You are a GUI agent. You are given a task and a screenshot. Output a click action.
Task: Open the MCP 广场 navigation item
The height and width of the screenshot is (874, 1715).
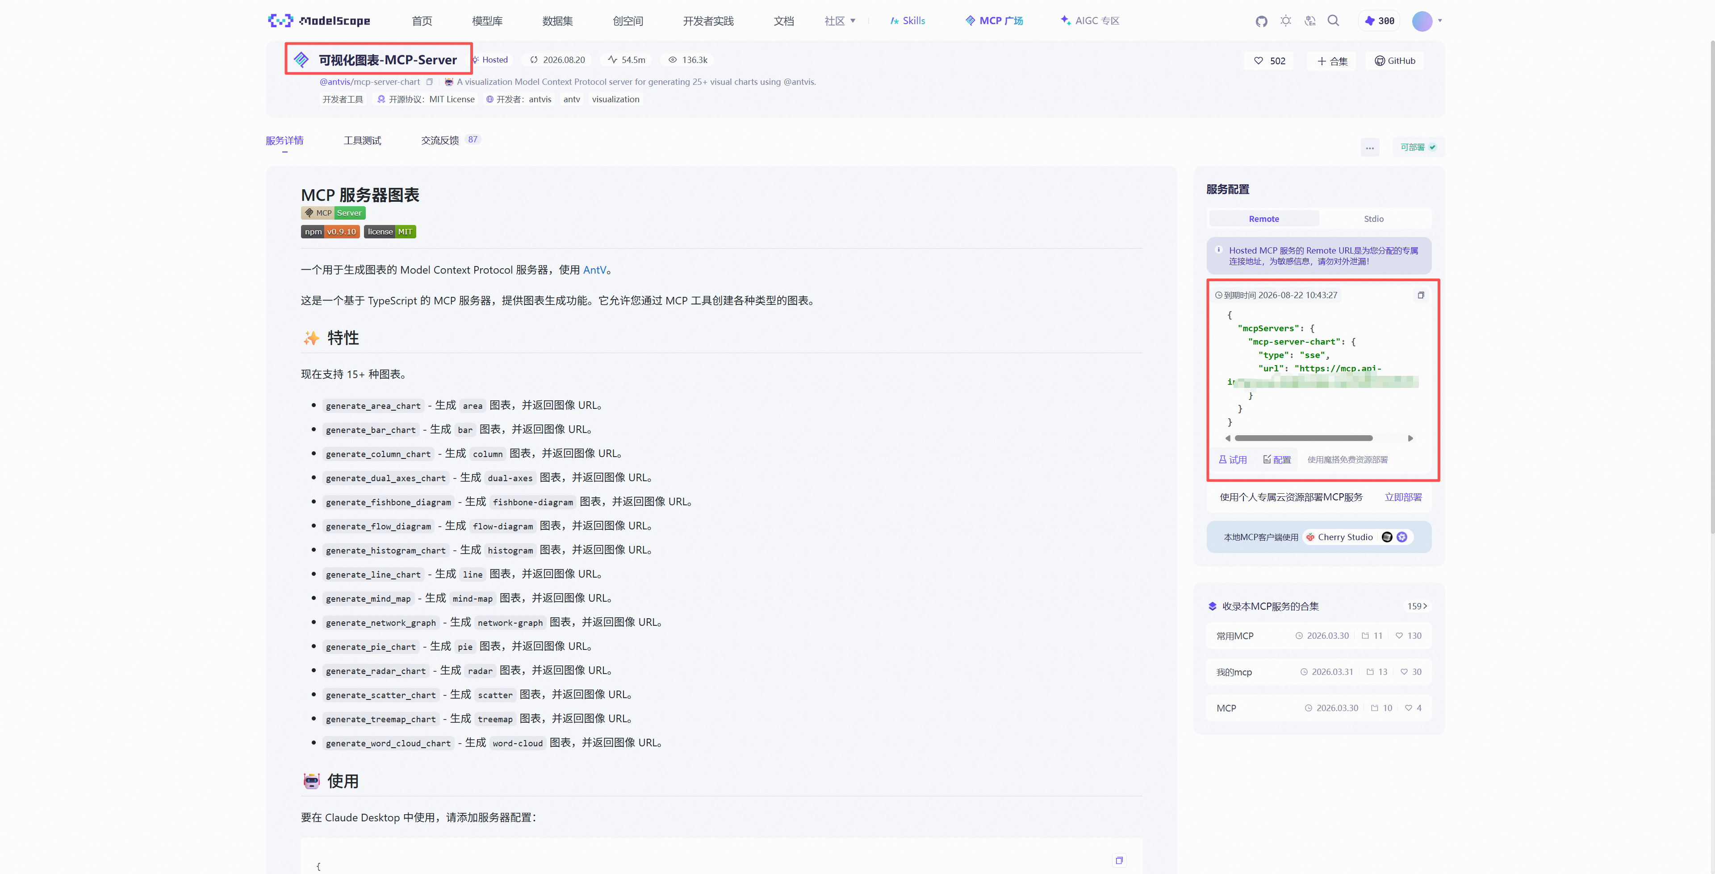pyautogui.click(x=994, y=21)
